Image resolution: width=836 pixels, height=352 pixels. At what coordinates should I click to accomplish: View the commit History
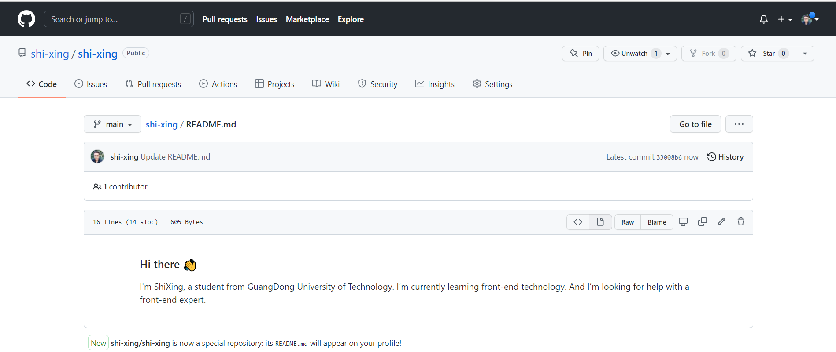pos(725,157)
